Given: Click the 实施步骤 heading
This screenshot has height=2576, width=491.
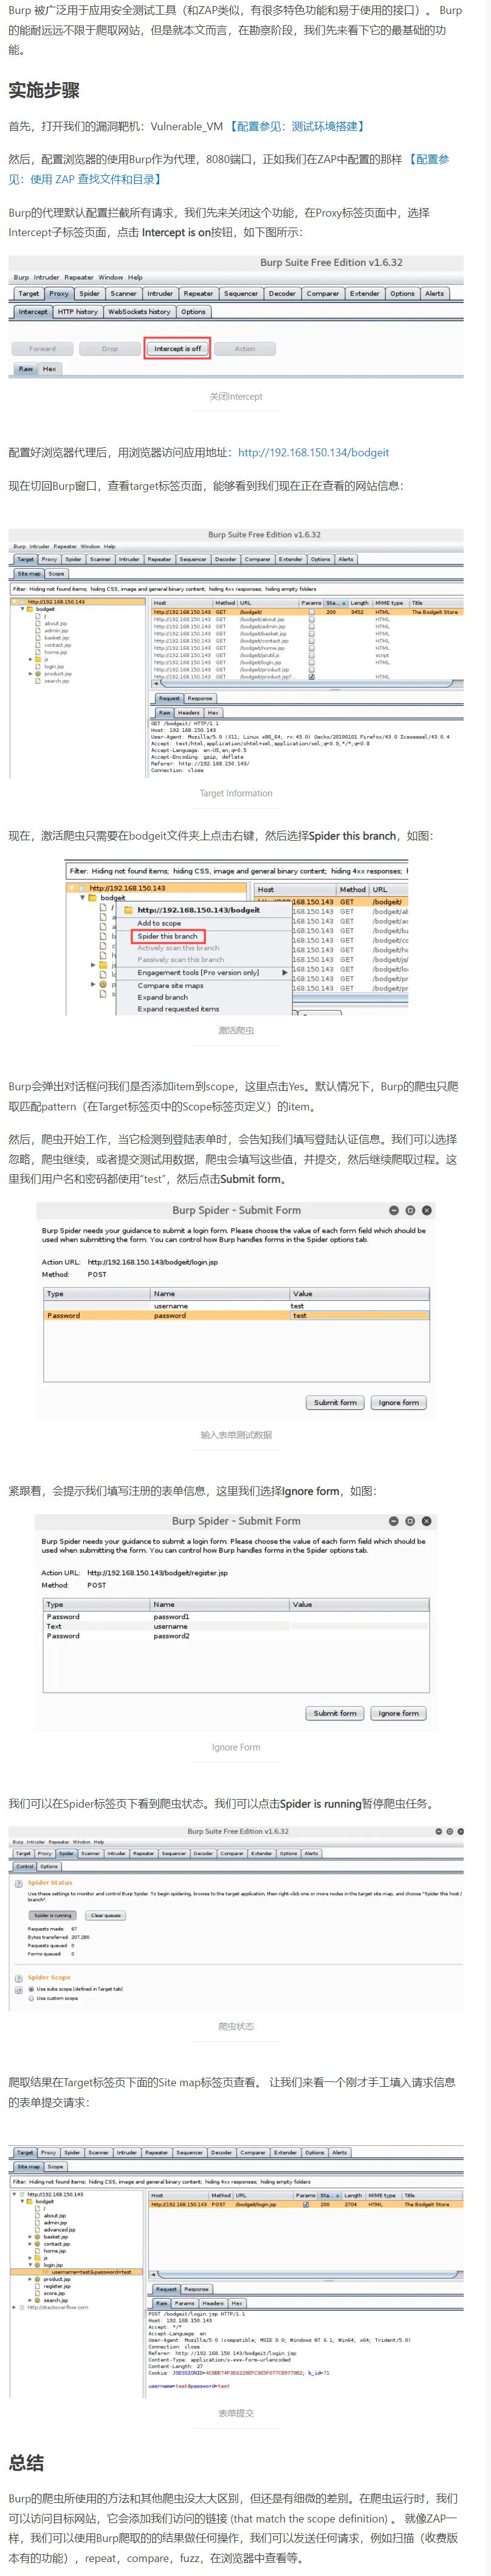Looking at the screenshot, I should (44, 90).
